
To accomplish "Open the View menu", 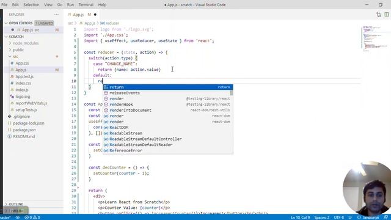I will (48, 4).
